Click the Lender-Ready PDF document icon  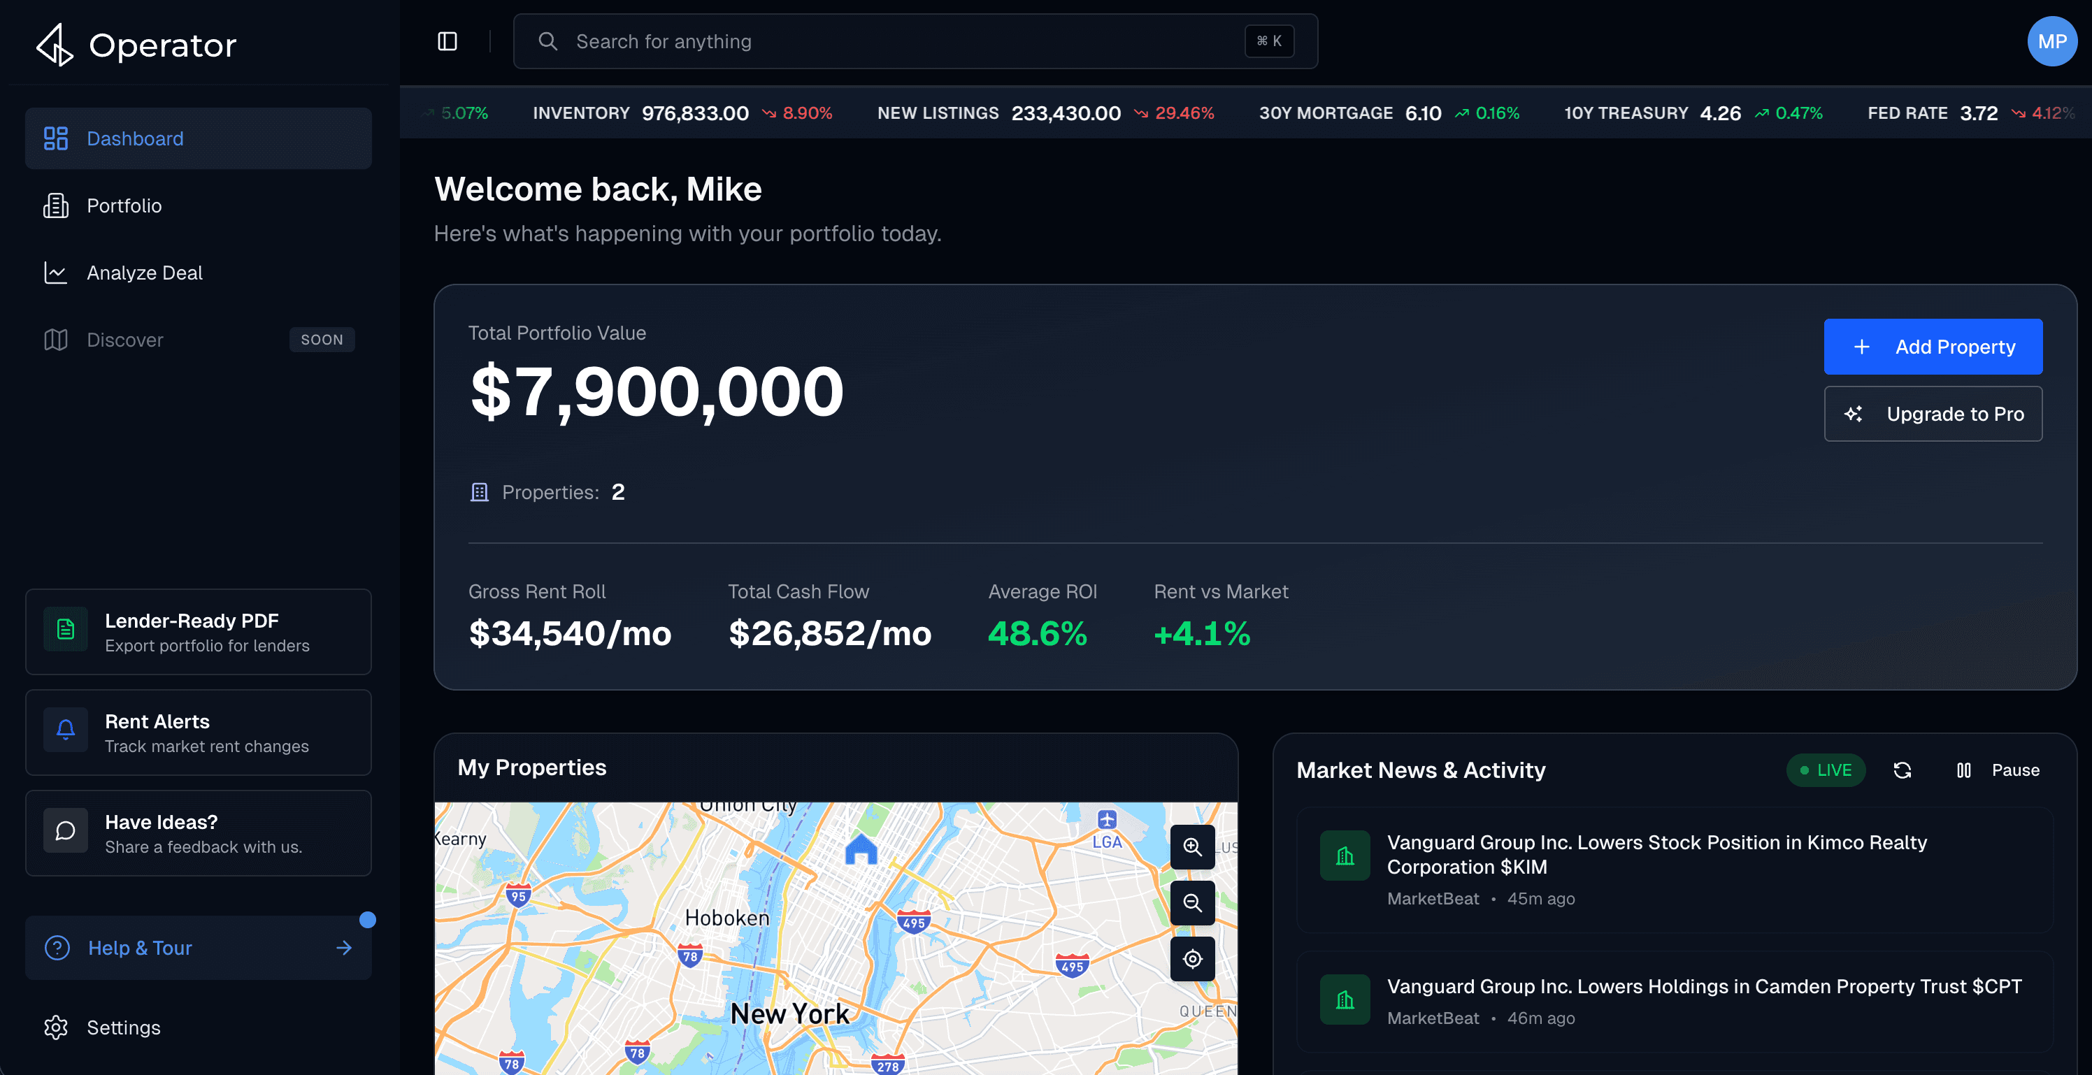coord(65,628)
